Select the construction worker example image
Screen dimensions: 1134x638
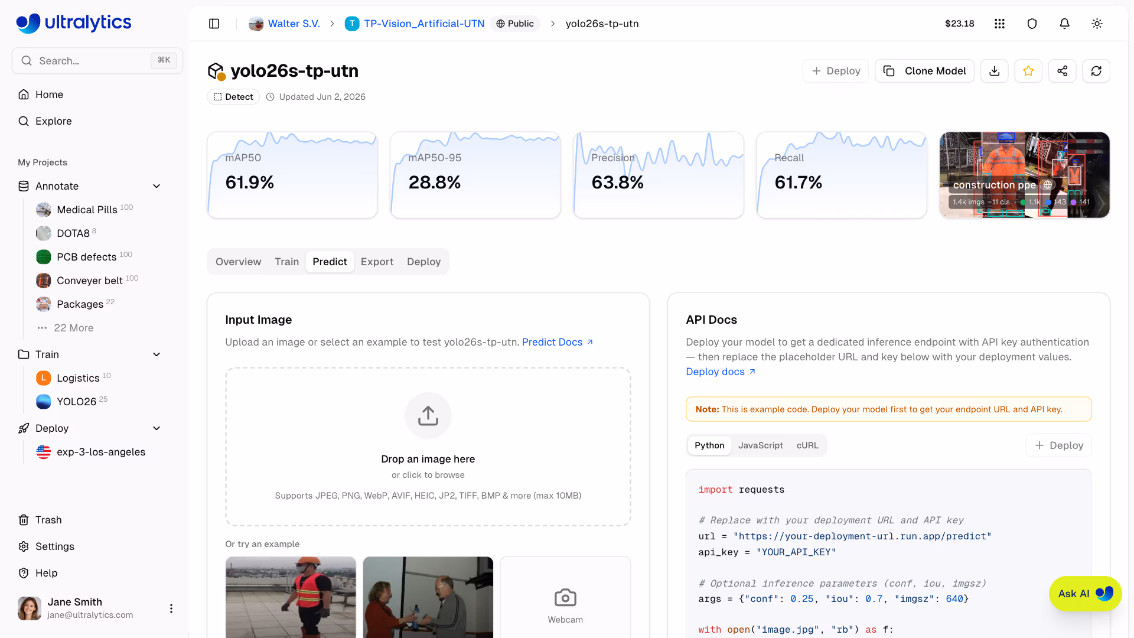click(291, 597)
